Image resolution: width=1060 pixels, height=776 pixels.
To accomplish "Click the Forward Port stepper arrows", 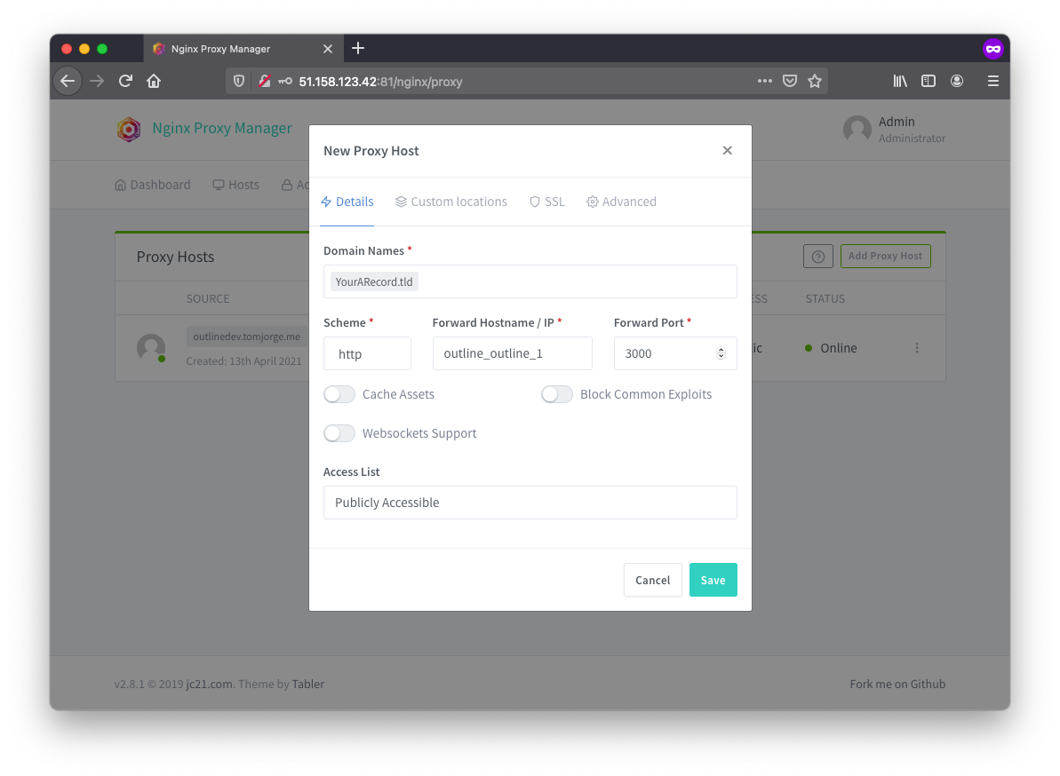I will tap(721, 353).
